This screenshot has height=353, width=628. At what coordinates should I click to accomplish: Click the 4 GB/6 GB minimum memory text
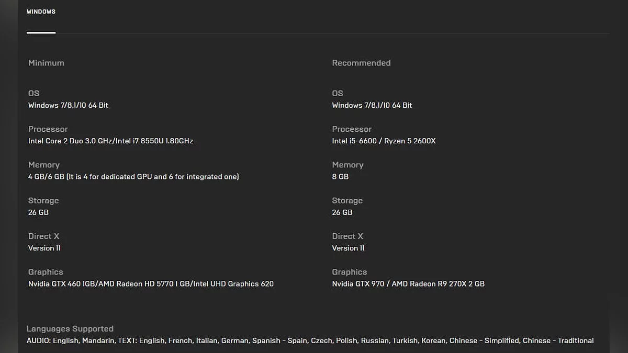pos(133,177)
